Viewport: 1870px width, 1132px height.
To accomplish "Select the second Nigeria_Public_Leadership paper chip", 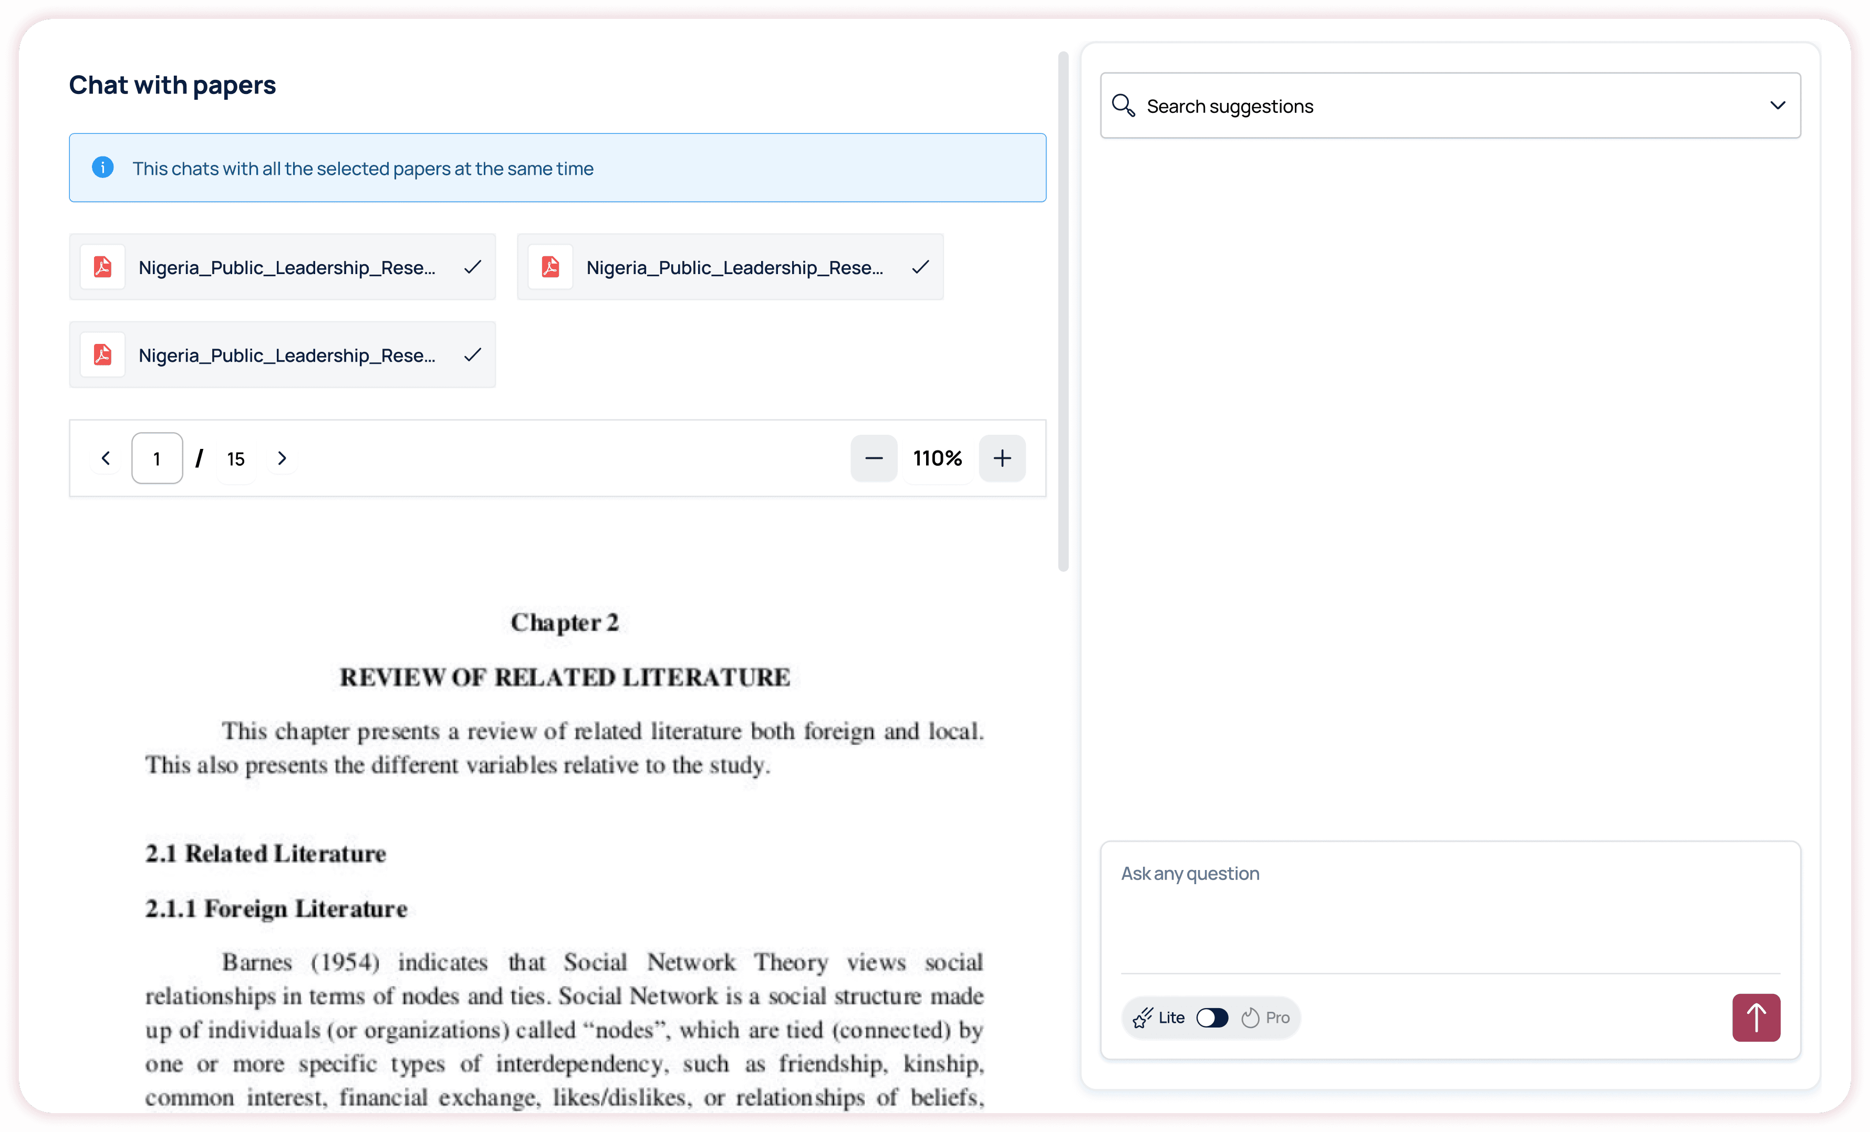I will click(733, 267).
